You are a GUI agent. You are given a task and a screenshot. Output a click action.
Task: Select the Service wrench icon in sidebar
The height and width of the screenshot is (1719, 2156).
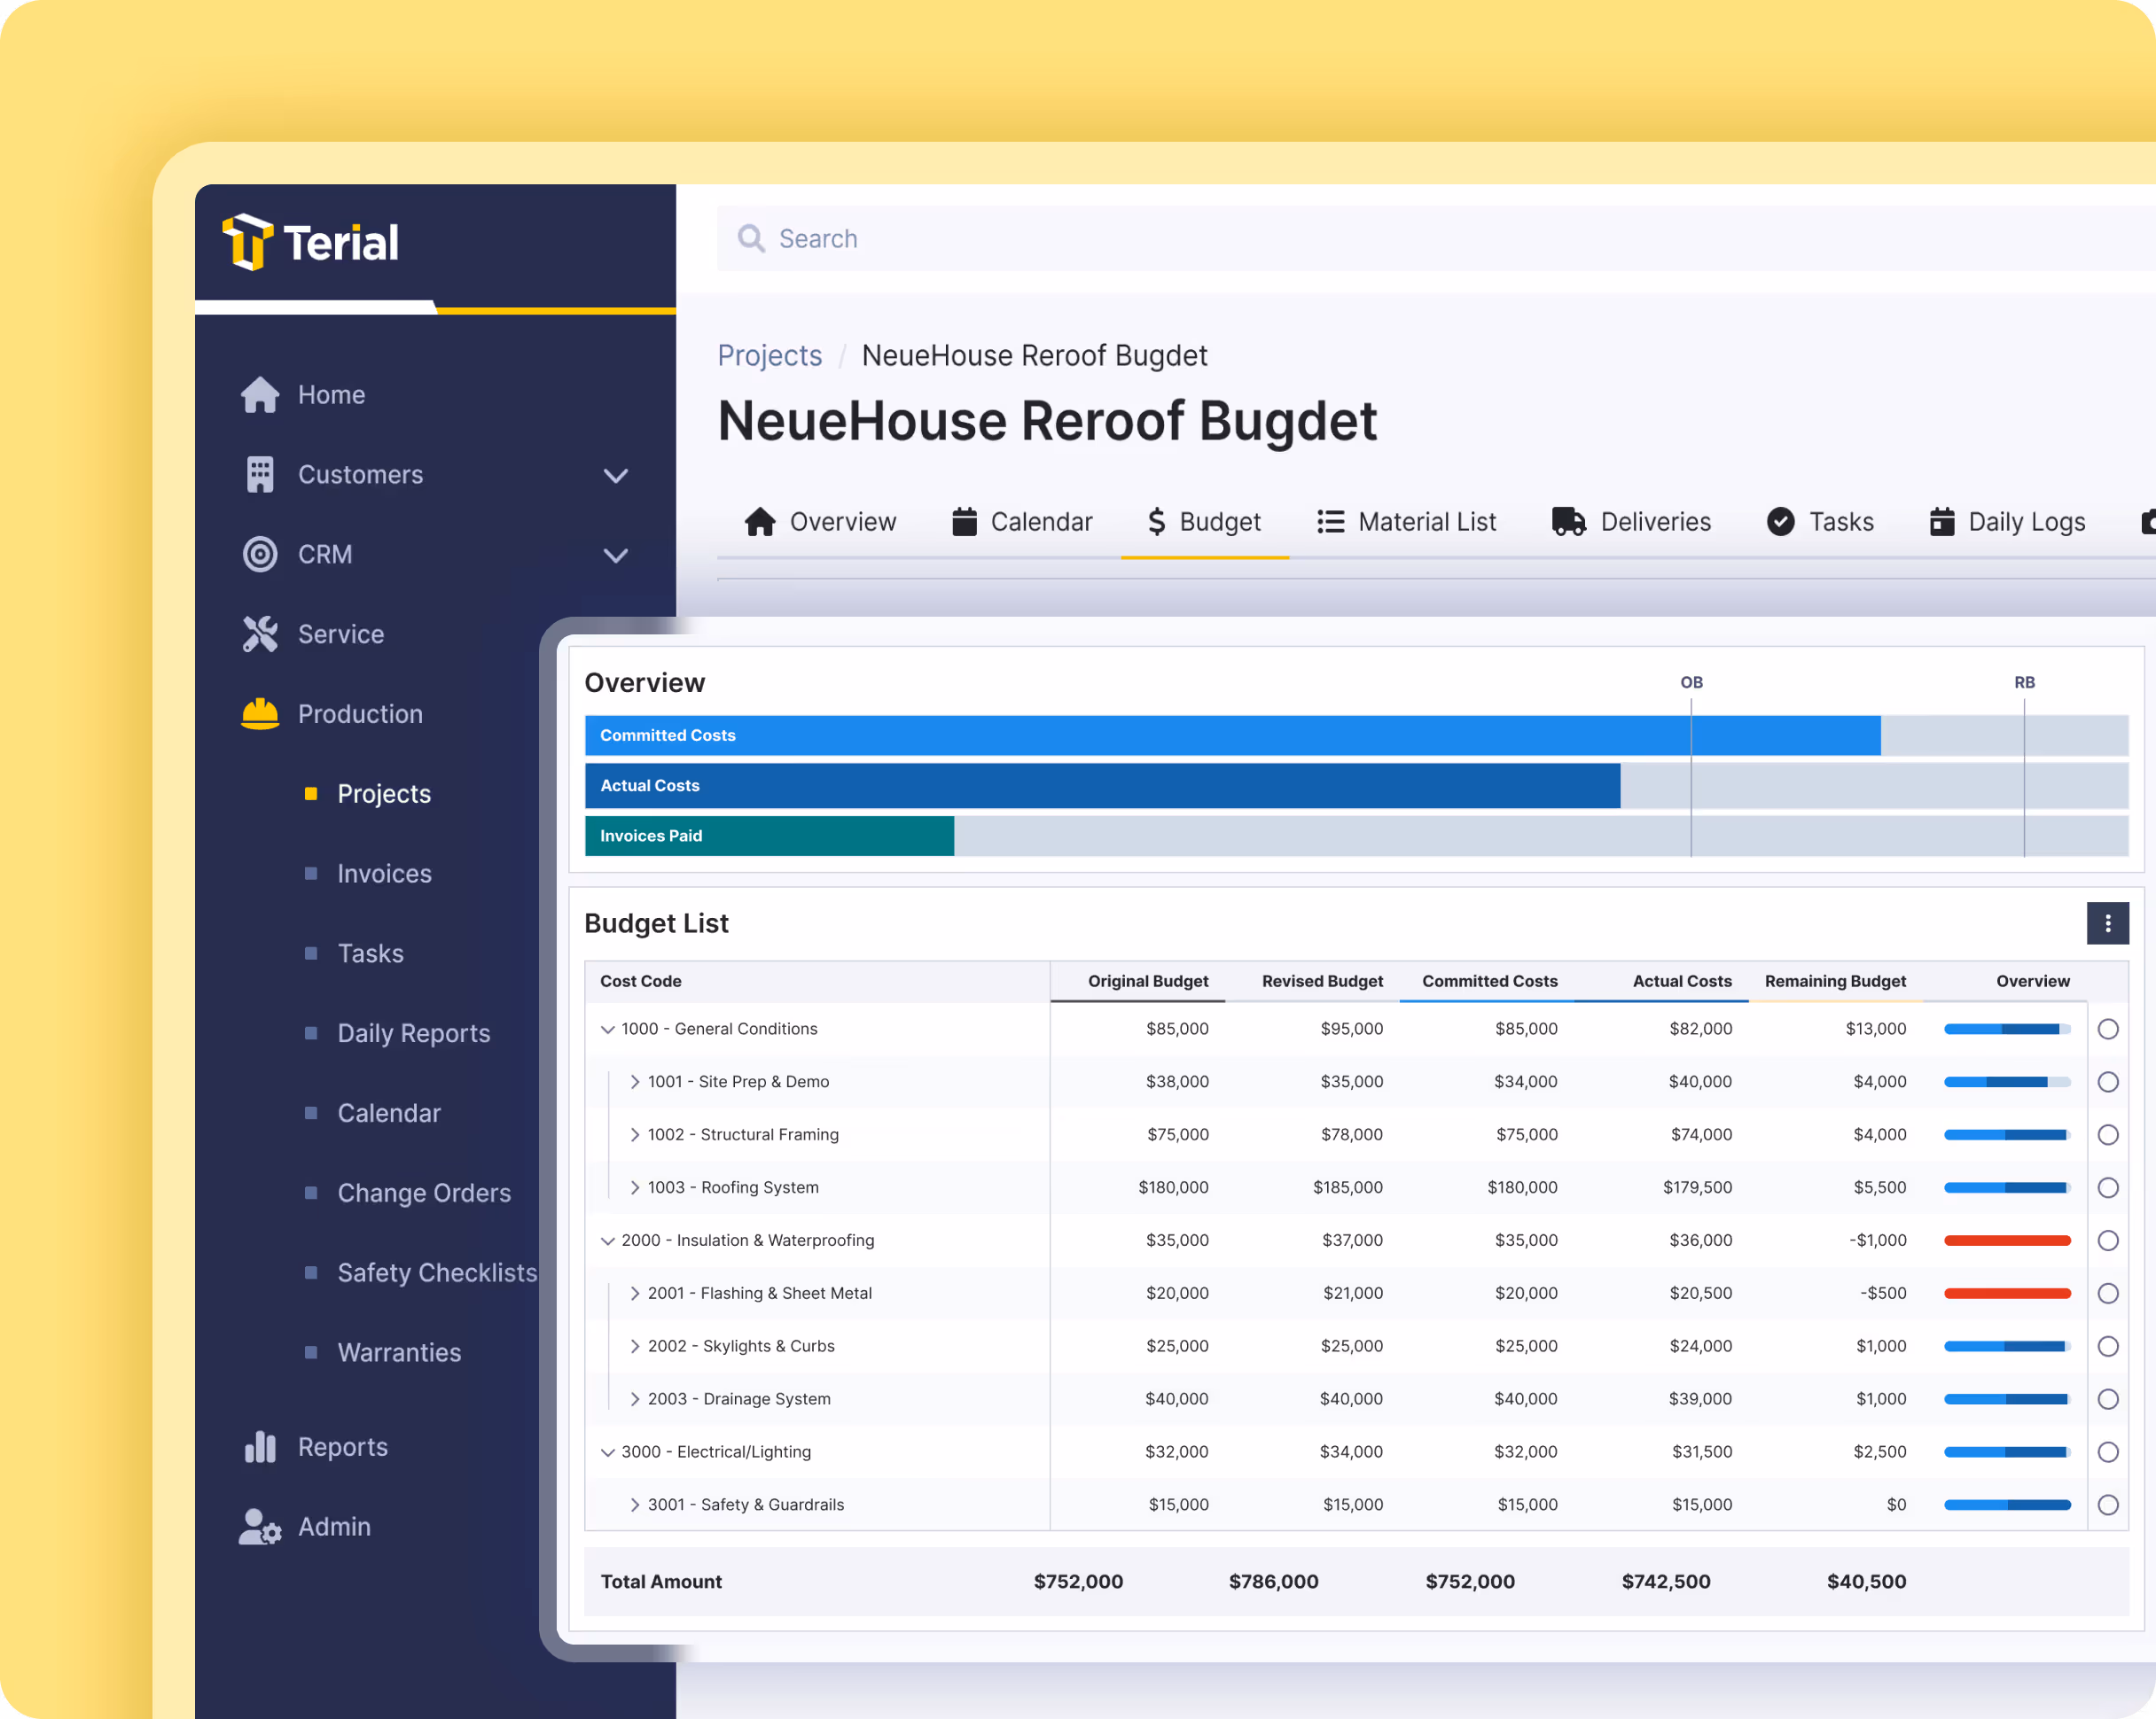click(x=259, y=634)
